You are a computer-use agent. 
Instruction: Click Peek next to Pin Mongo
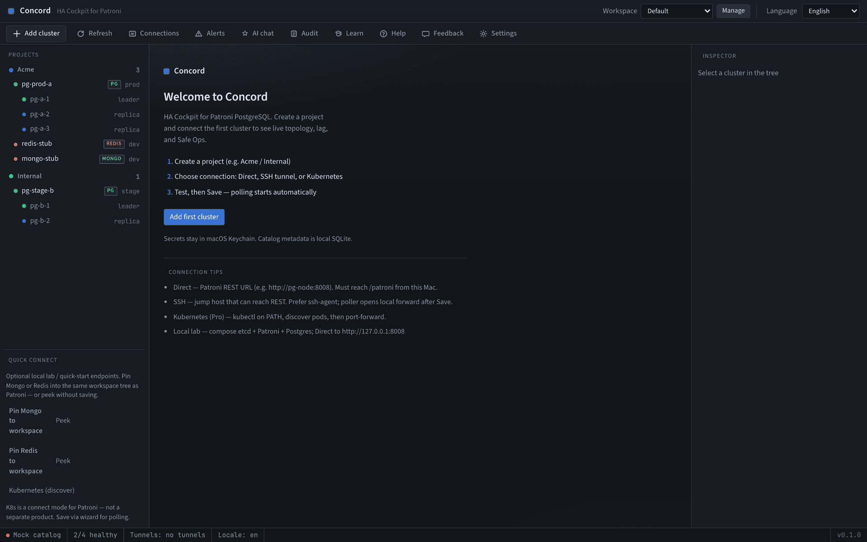[x=63, y=421]
